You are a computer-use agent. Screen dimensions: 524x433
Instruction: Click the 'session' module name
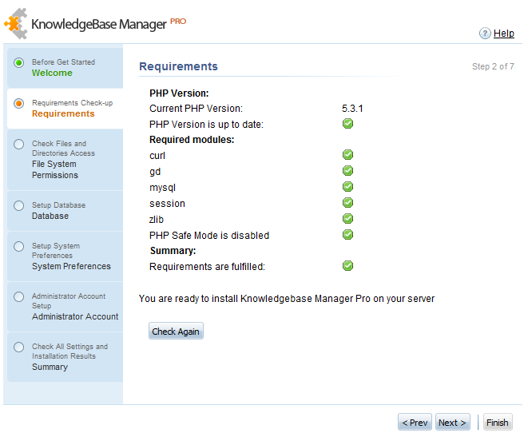[167, 204]
